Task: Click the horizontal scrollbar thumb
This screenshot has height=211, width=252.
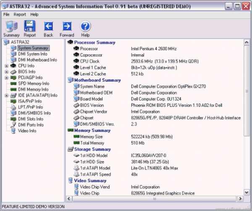Action: pos(154,199)
